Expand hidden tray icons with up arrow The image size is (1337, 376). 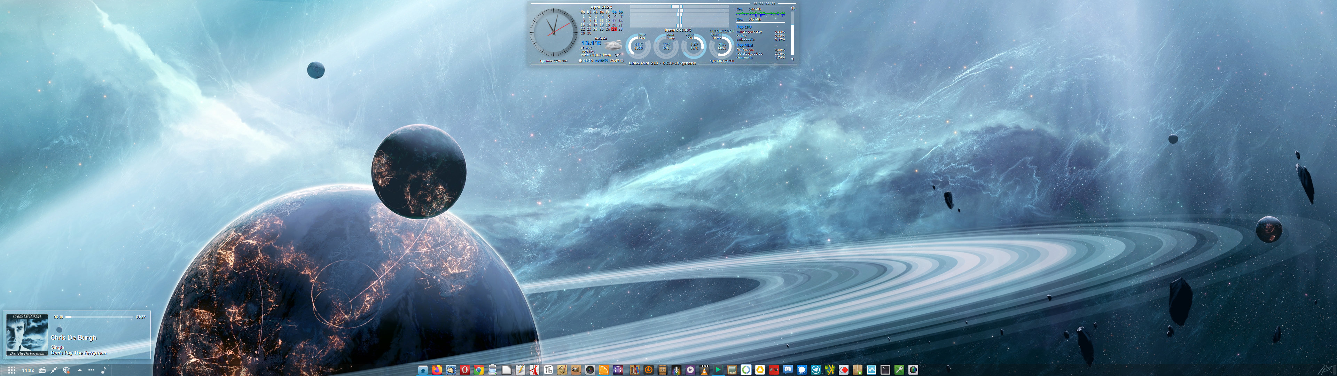80,370
